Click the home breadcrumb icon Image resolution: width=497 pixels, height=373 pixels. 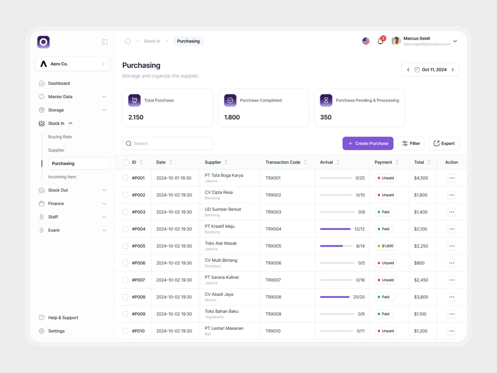coord(128,41)
